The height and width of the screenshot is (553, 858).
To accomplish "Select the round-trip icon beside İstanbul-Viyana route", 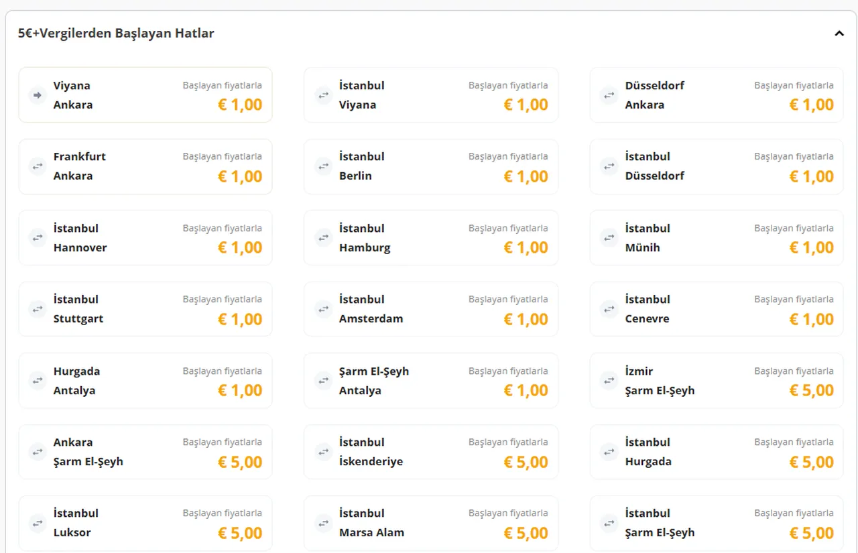I will point(323,95).
